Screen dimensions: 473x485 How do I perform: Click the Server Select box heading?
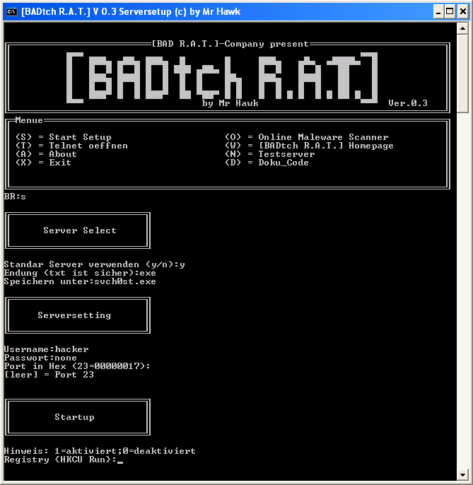tap(79, 230)
